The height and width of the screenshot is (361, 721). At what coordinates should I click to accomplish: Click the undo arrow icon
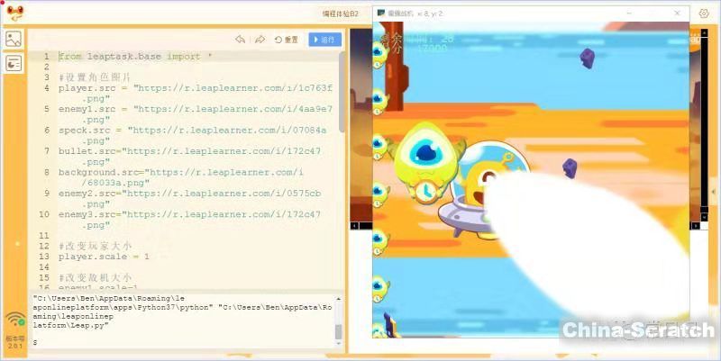(240, 40)
